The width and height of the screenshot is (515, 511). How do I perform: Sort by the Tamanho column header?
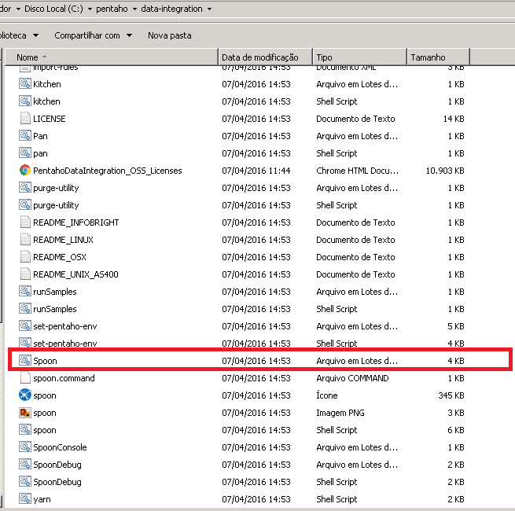click(438, 57)
